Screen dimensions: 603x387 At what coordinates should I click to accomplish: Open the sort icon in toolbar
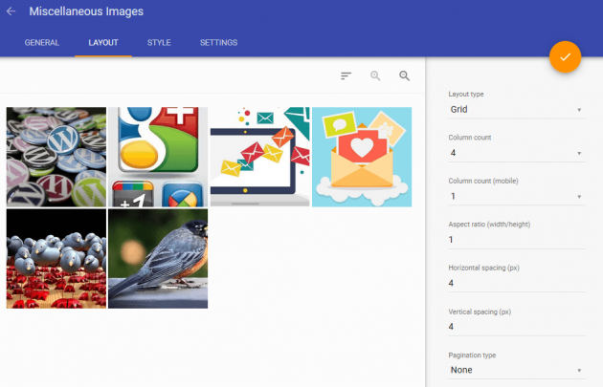tap(346, 75)
